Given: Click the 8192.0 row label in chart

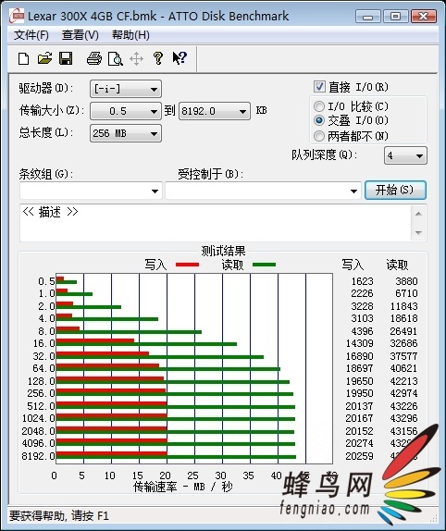Looking at the screenshot, I should click(x=38, y=456).
